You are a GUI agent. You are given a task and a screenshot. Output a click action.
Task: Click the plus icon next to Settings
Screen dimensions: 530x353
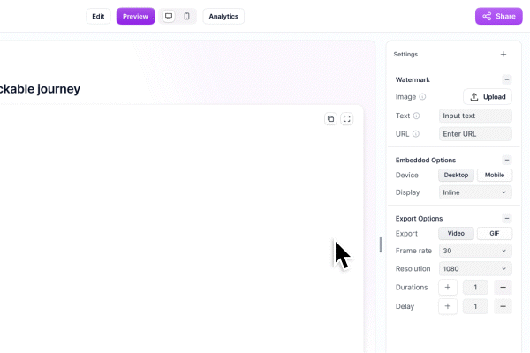pyautogui.click(x=503, y=55)
